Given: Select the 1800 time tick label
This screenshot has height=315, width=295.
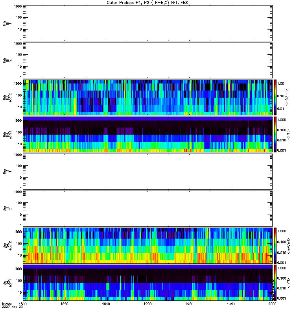Looking at the screenshot, I should click(23, 304).
